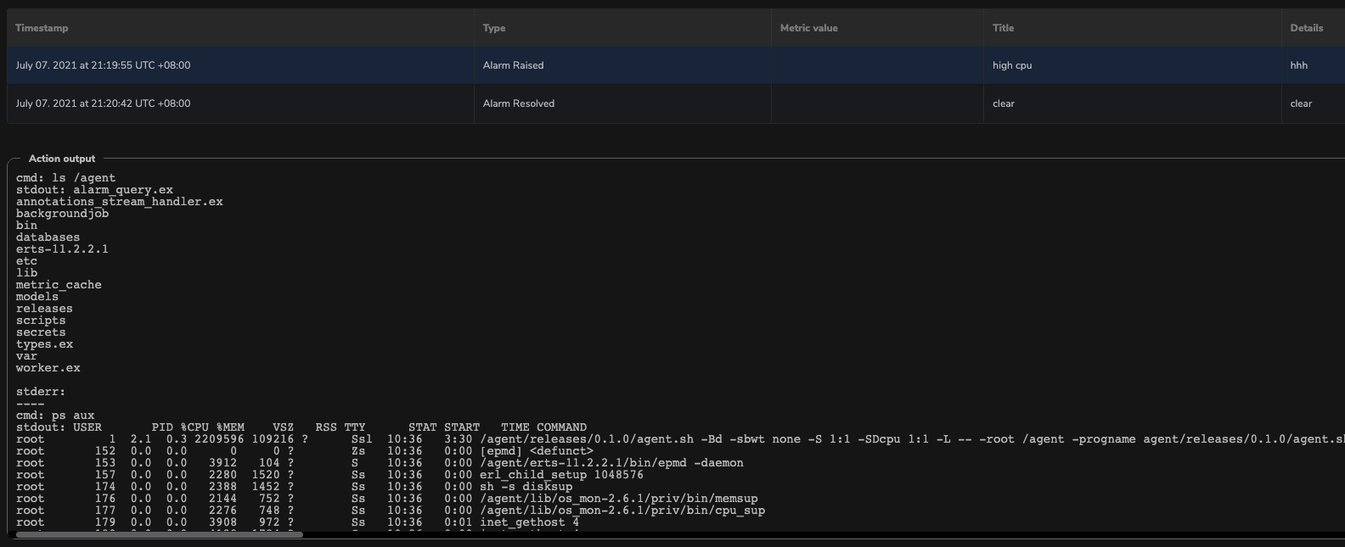Click the scripts line
The height and width of the screenshot is (547, 1345).
pos(41,321)
